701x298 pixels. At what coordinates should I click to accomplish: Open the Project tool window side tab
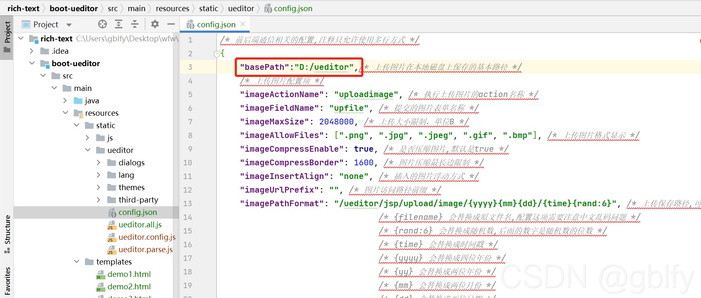pos(7,37)
